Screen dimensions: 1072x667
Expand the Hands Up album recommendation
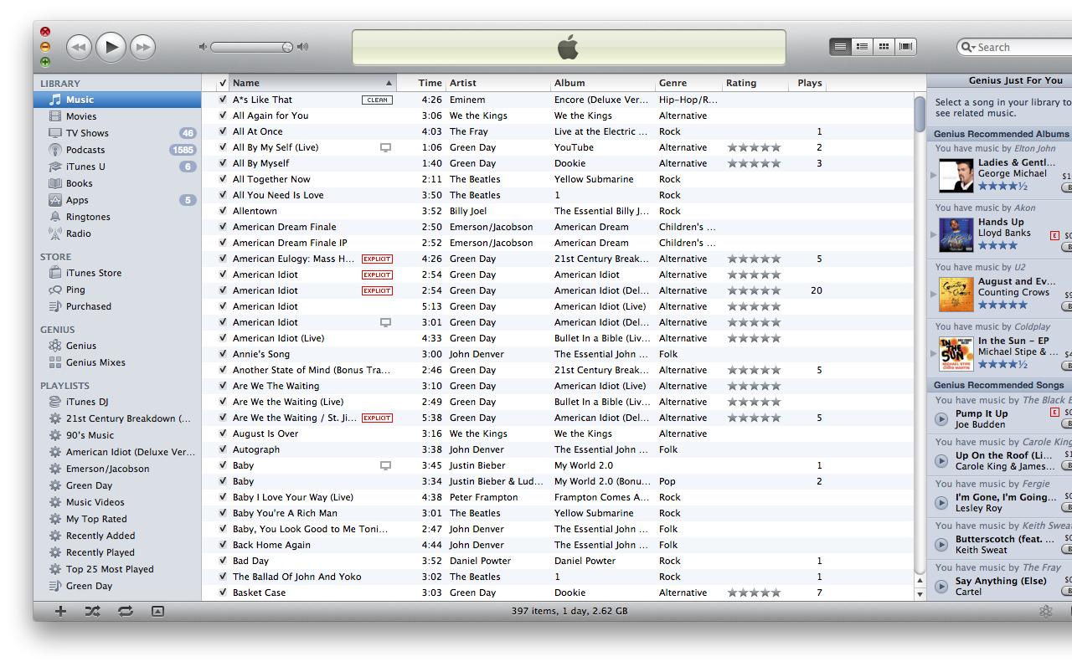[933, 234]
